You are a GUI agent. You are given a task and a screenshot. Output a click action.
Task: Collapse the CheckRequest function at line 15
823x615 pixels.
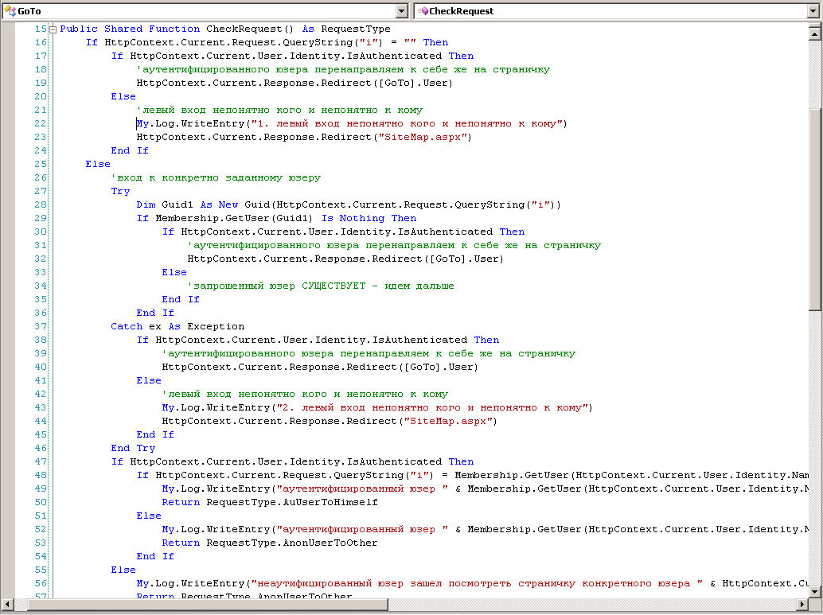tap(53, 29)
